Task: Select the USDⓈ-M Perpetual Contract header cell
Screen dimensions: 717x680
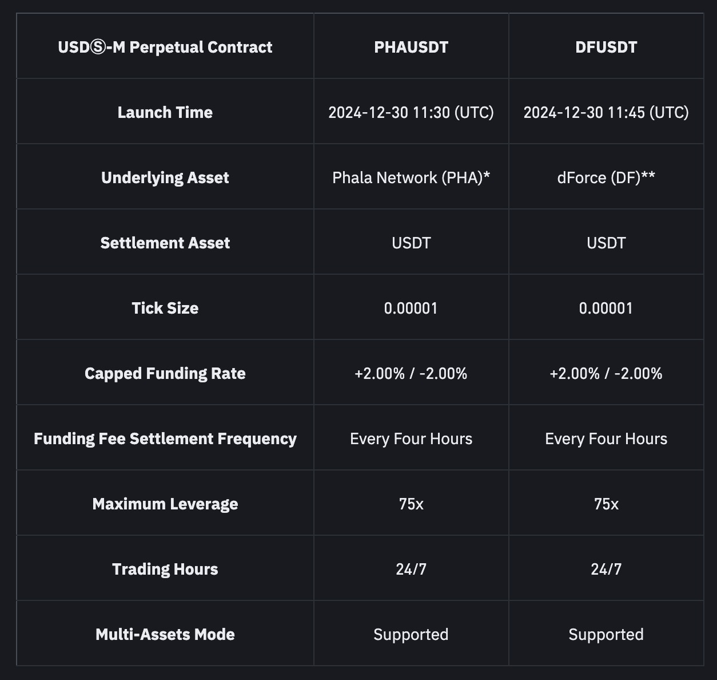Action: [165, 47]
